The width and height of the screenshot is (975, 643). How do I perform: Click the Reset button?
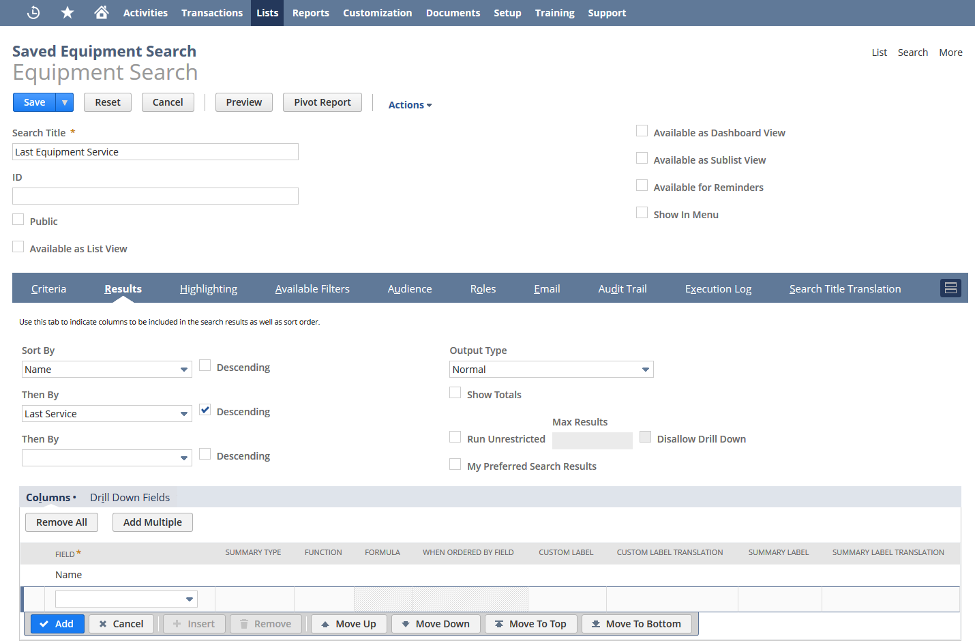click(x=108, y=102)
